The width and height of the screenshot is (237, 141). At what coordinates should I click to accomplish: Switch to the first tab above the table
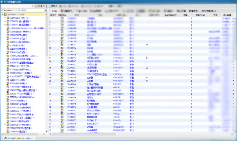[54, 11]
